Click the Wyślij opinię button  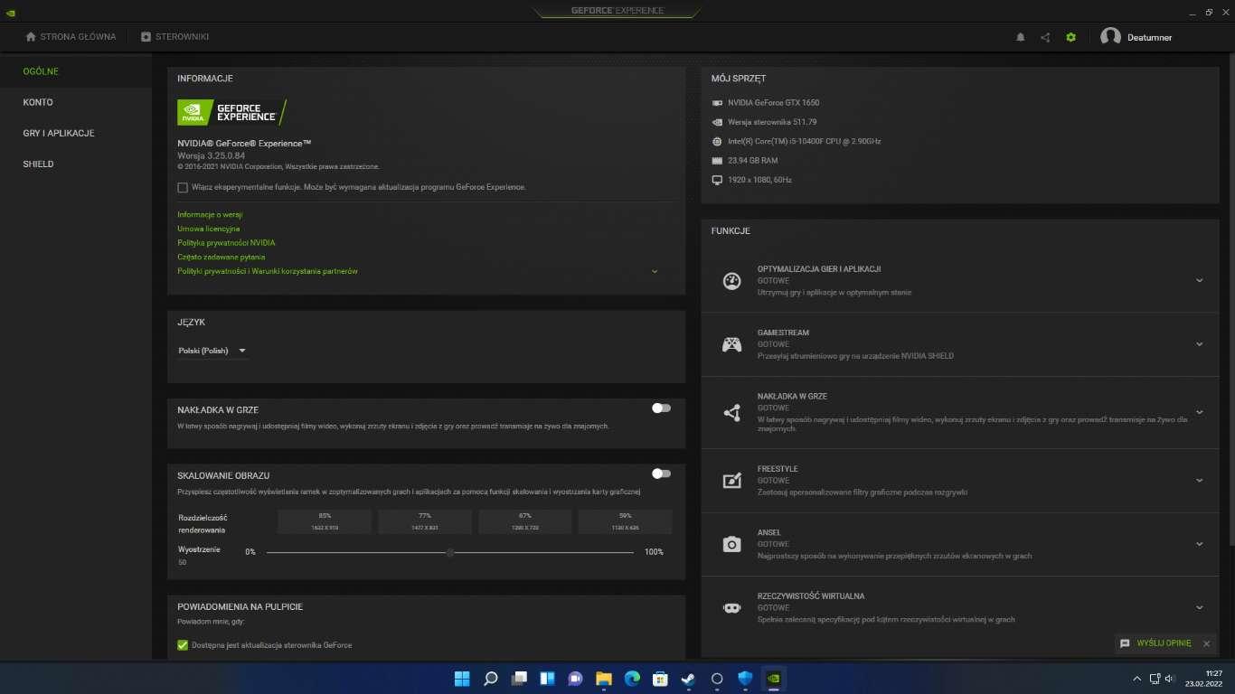click(x=1164, y=643)
